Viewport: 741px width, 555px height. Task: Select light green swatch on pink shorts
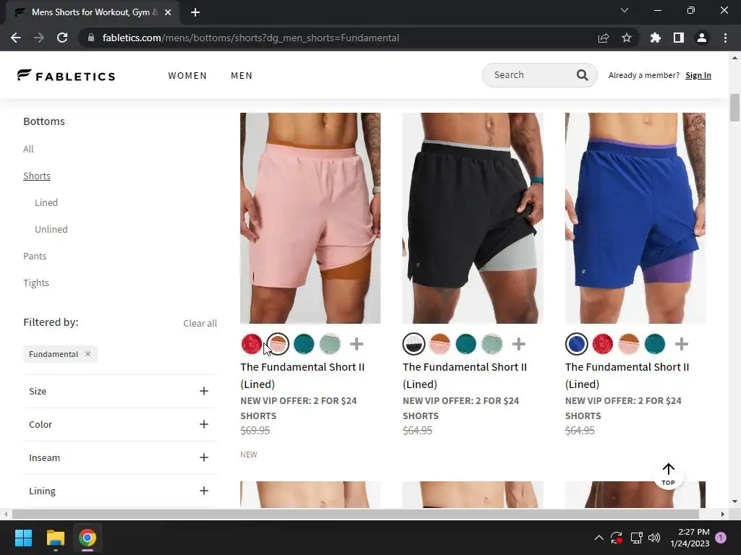330,344
